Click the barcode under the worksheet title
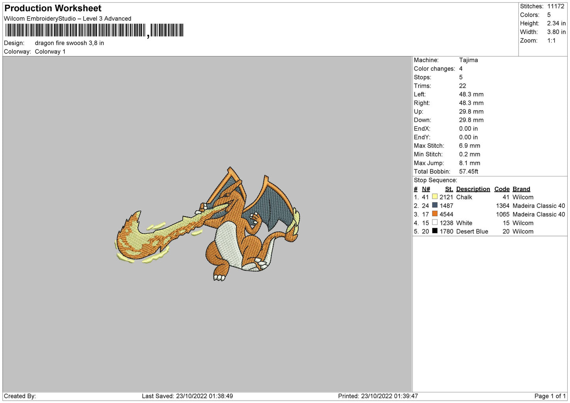 click(94, 30)
